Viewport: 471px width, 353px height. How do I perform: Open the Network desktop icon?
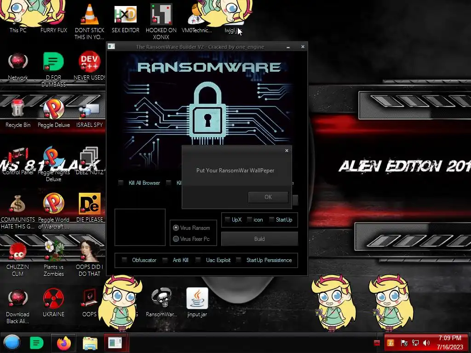point(18,66)
